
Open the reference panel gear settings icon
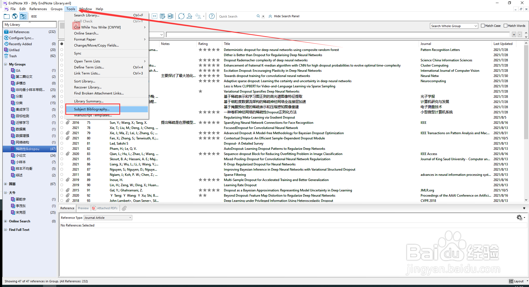pos(519,217)
